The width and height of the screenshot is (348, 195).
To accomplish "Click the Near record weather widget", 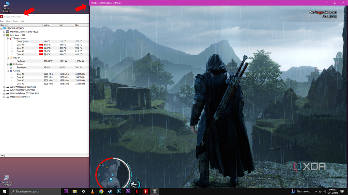I will click(x=301, y=191).
